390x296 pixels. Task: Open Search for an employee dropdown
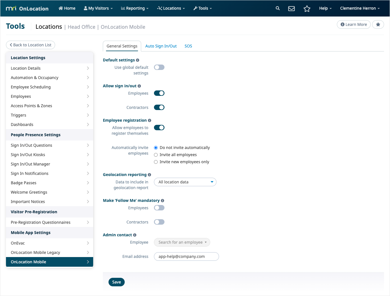click(182, 242)
